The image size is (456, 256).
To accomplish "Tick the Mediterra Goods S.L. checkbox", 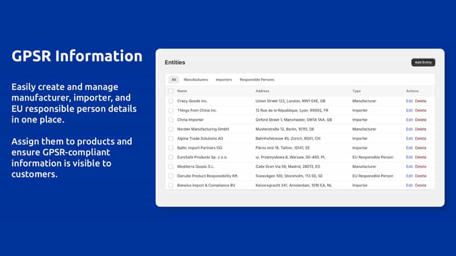I will [x=171, y=166].
